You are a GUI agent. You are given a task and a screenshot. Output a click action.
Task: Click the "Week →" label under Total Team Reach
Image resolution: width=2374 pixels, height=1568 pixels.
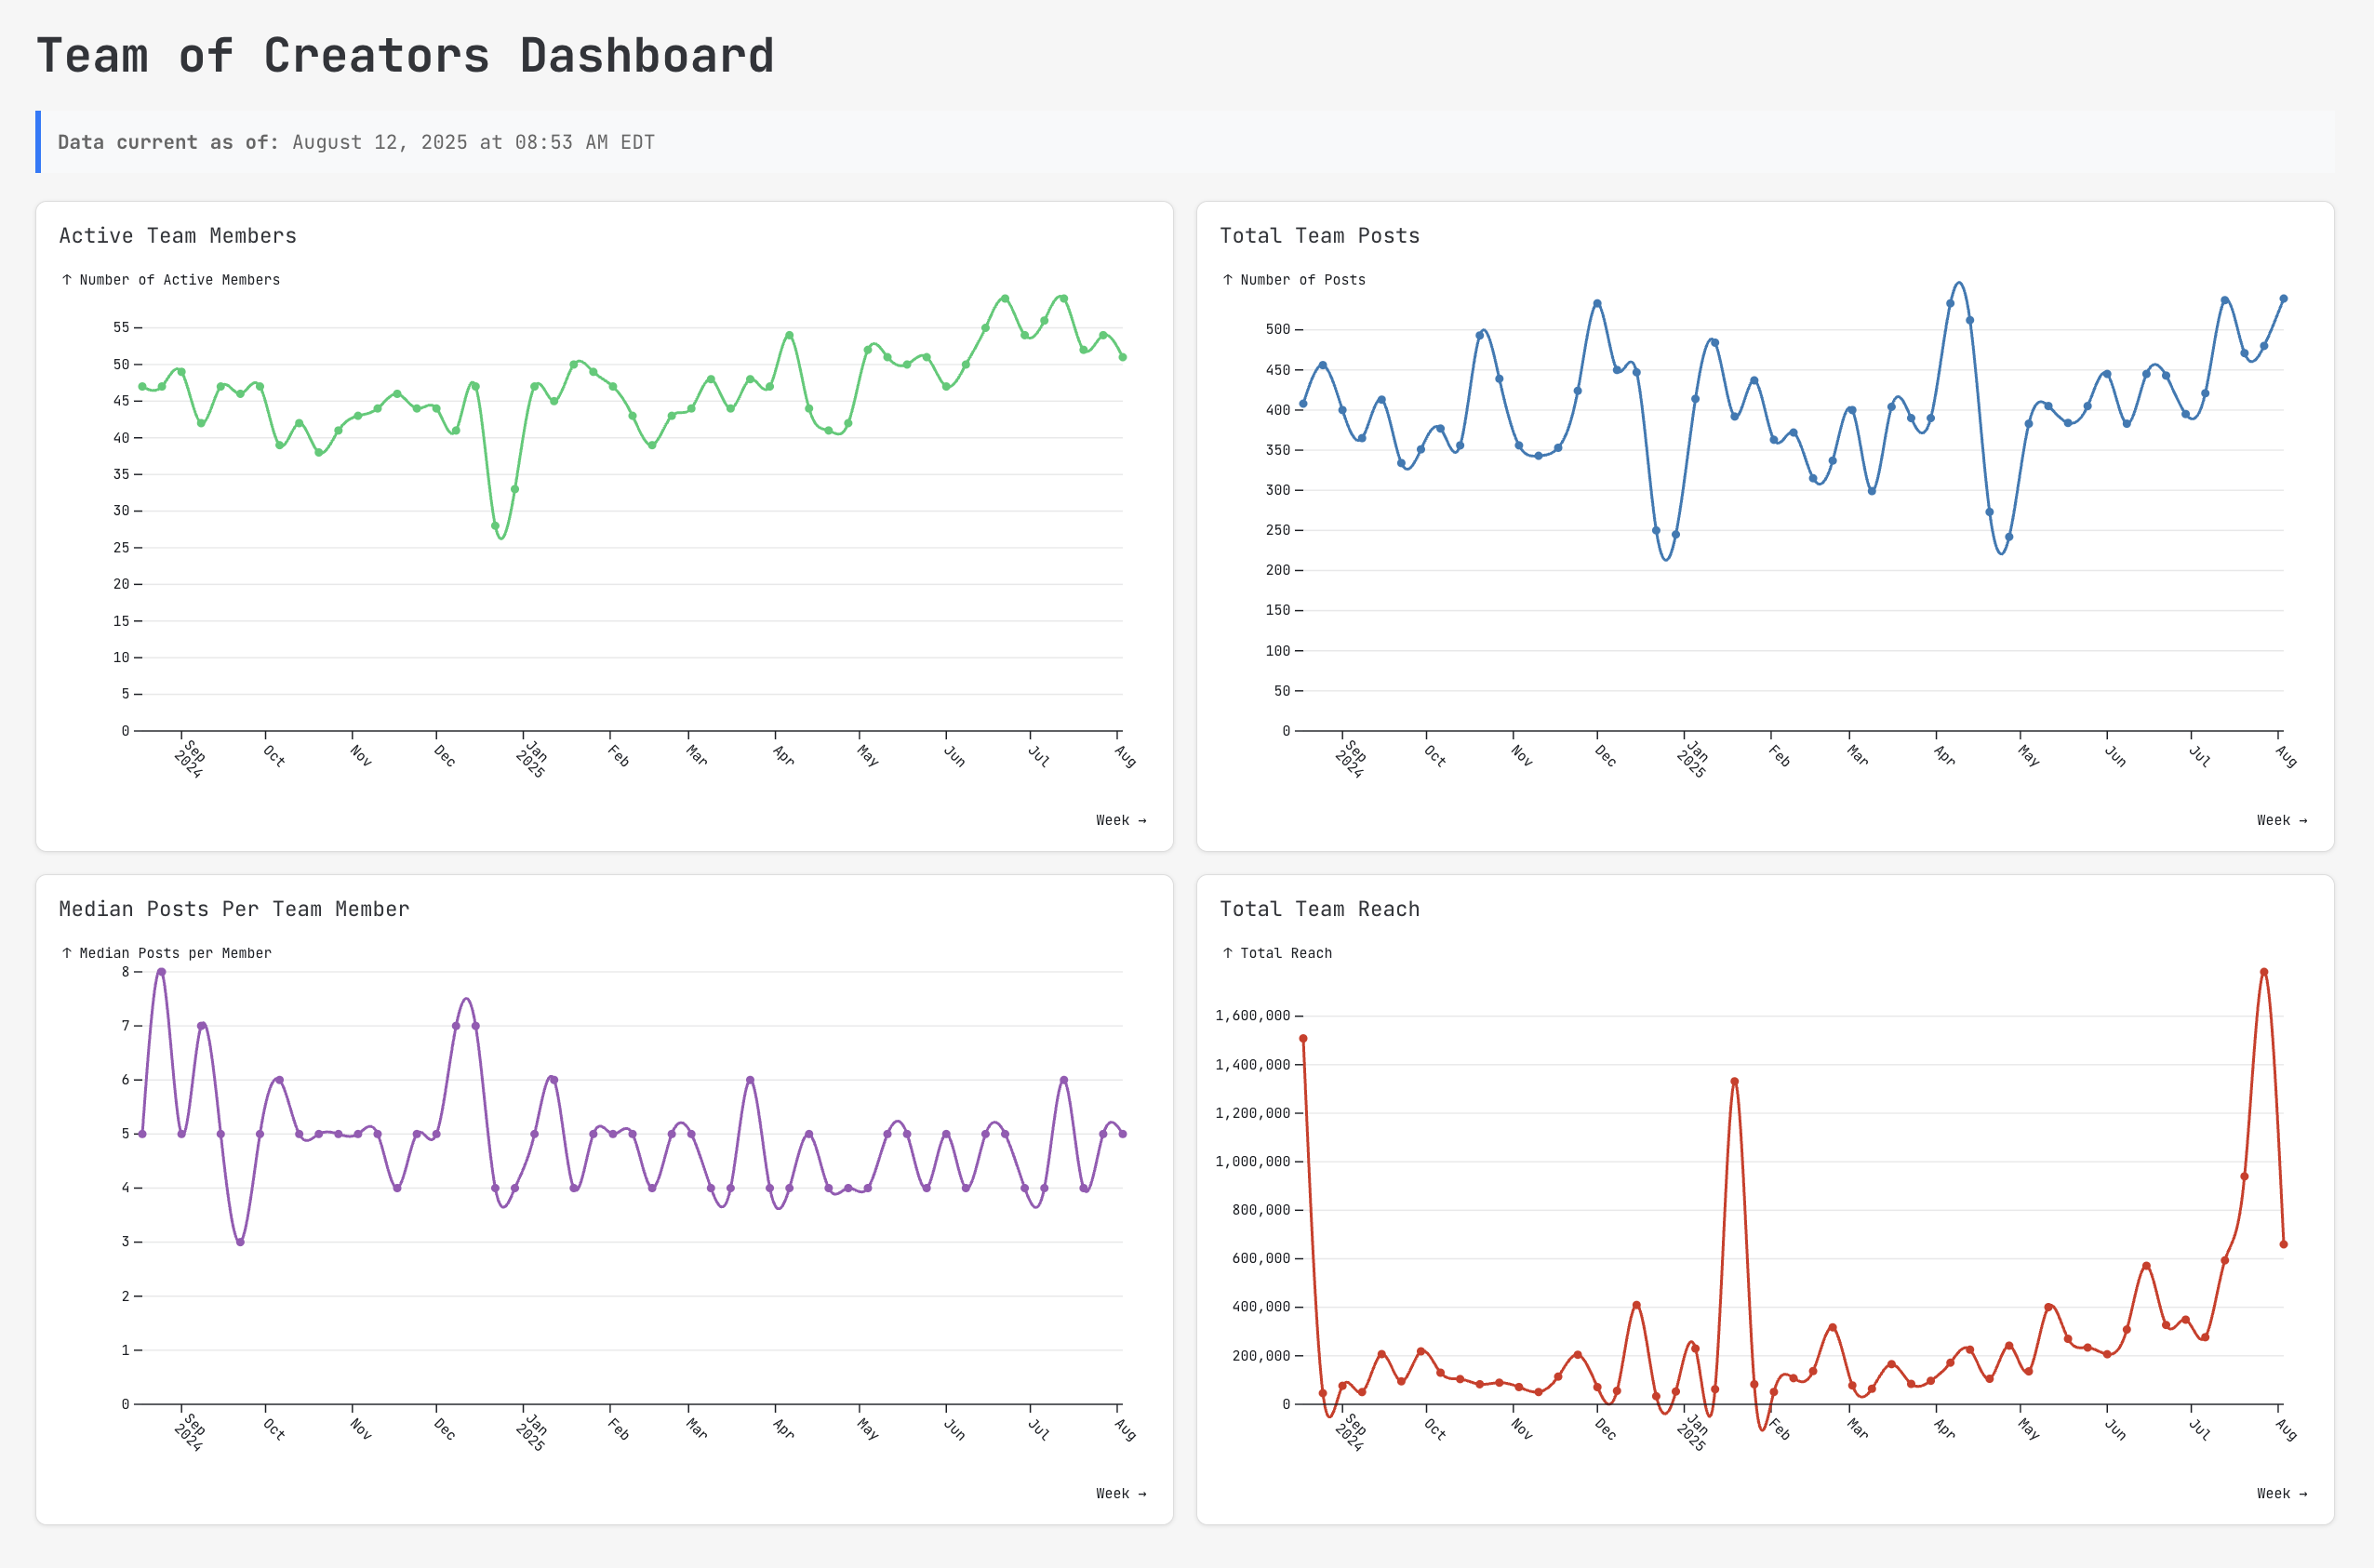(2282, 1493)
